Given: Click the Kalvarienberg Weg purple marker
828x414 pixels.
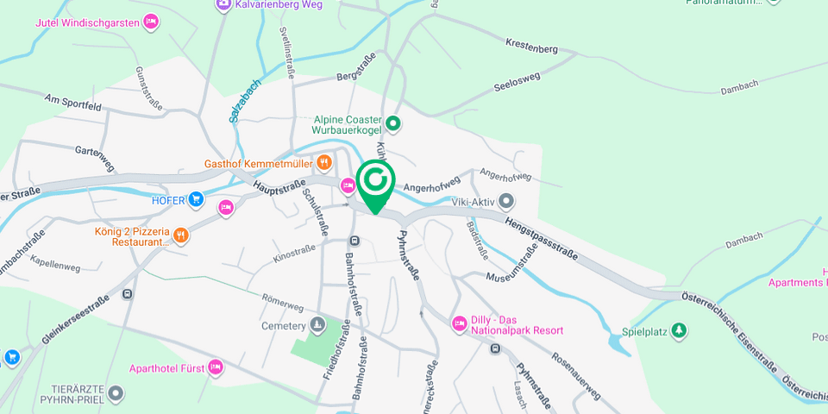Looking at the screenshot, I should coord(224,4).
